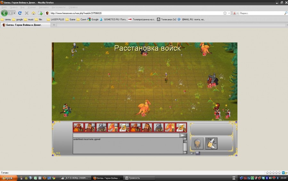The image size is (288, 181).
Task: Toggle the game sound speaker icon
Action: (192, 153)
